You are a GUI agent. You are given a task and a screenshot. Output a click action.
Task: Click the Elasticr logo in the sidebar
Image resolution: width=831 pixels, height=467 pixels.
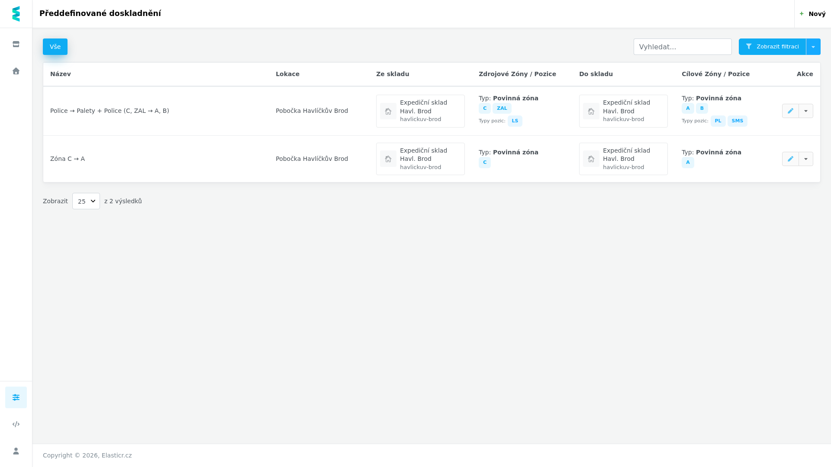click(16, 14)
